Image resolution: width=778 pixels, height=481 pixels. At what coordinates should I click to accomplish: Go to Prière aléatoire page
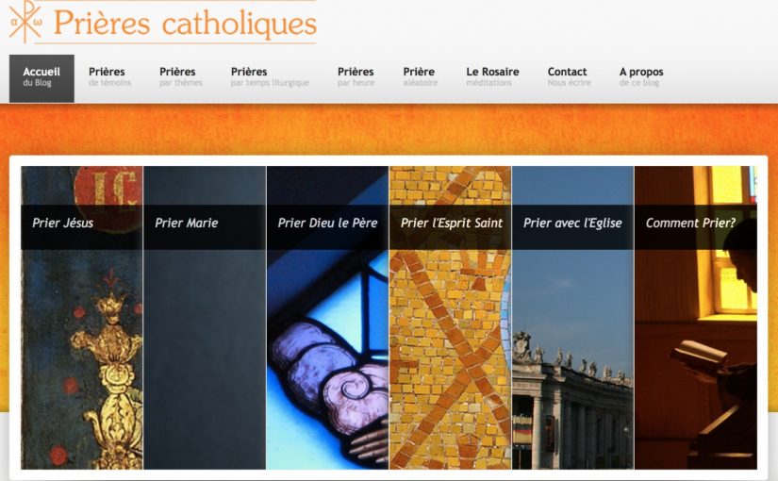pos(421,77)
